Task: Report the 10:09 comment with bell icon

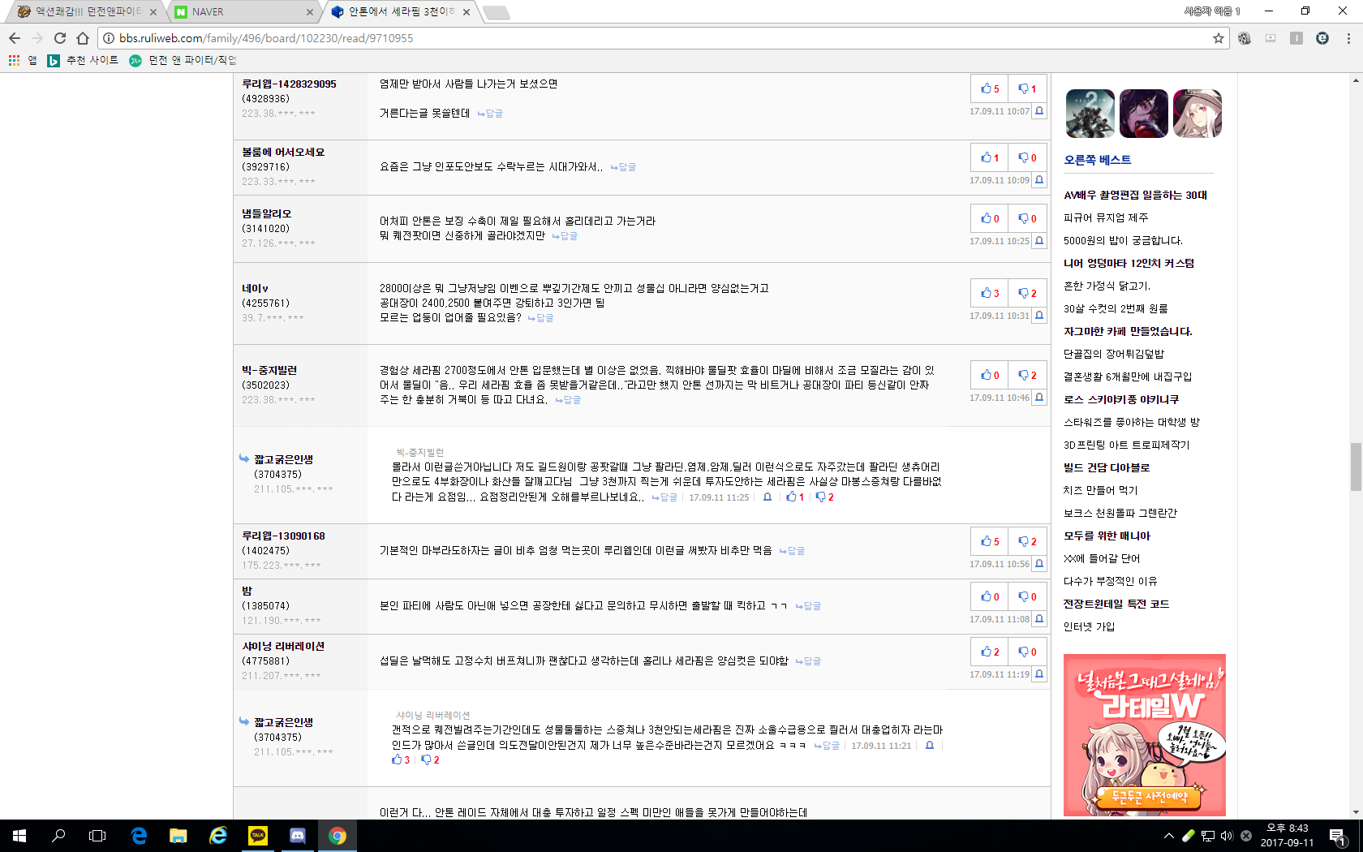Action: click(1039, 180)
